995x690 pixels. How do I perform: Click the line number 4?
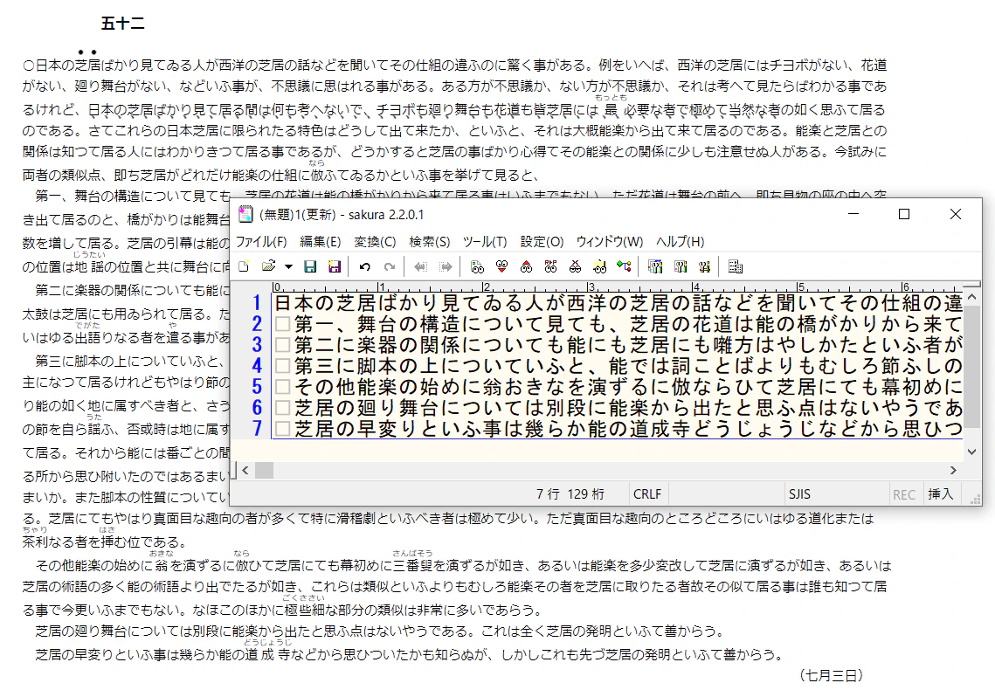pyautogui.click(x=256, y=365)
